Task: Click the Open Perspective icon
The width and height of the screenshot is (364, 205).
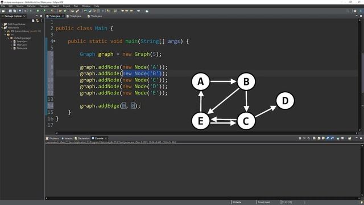Action: (x=355, y=11)
